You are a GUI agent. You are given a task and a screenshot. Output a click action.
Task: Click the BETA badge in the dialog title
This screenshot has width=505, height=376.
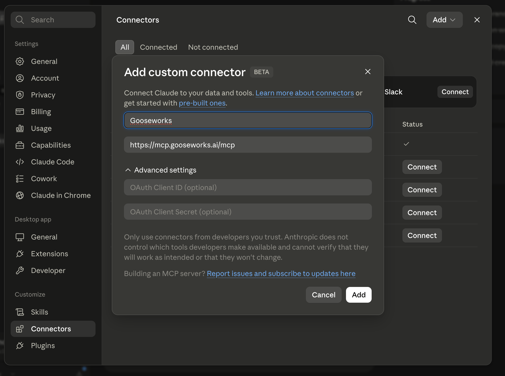(261, 72)
